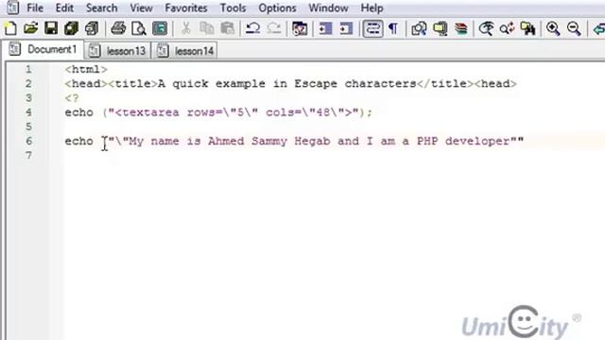Screen dimensions: 605x340
Task: Open the Favorites menu
Action: 186,8
